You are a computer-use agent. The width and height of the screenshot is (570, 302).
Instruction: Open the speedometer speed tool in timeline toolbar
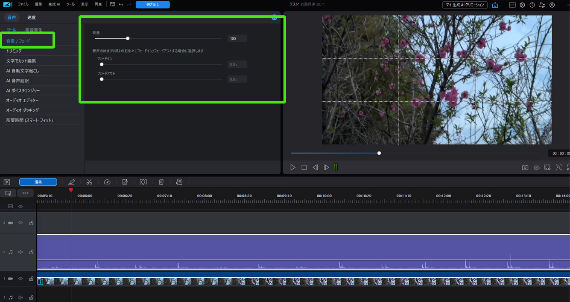[x=107, y=182]
